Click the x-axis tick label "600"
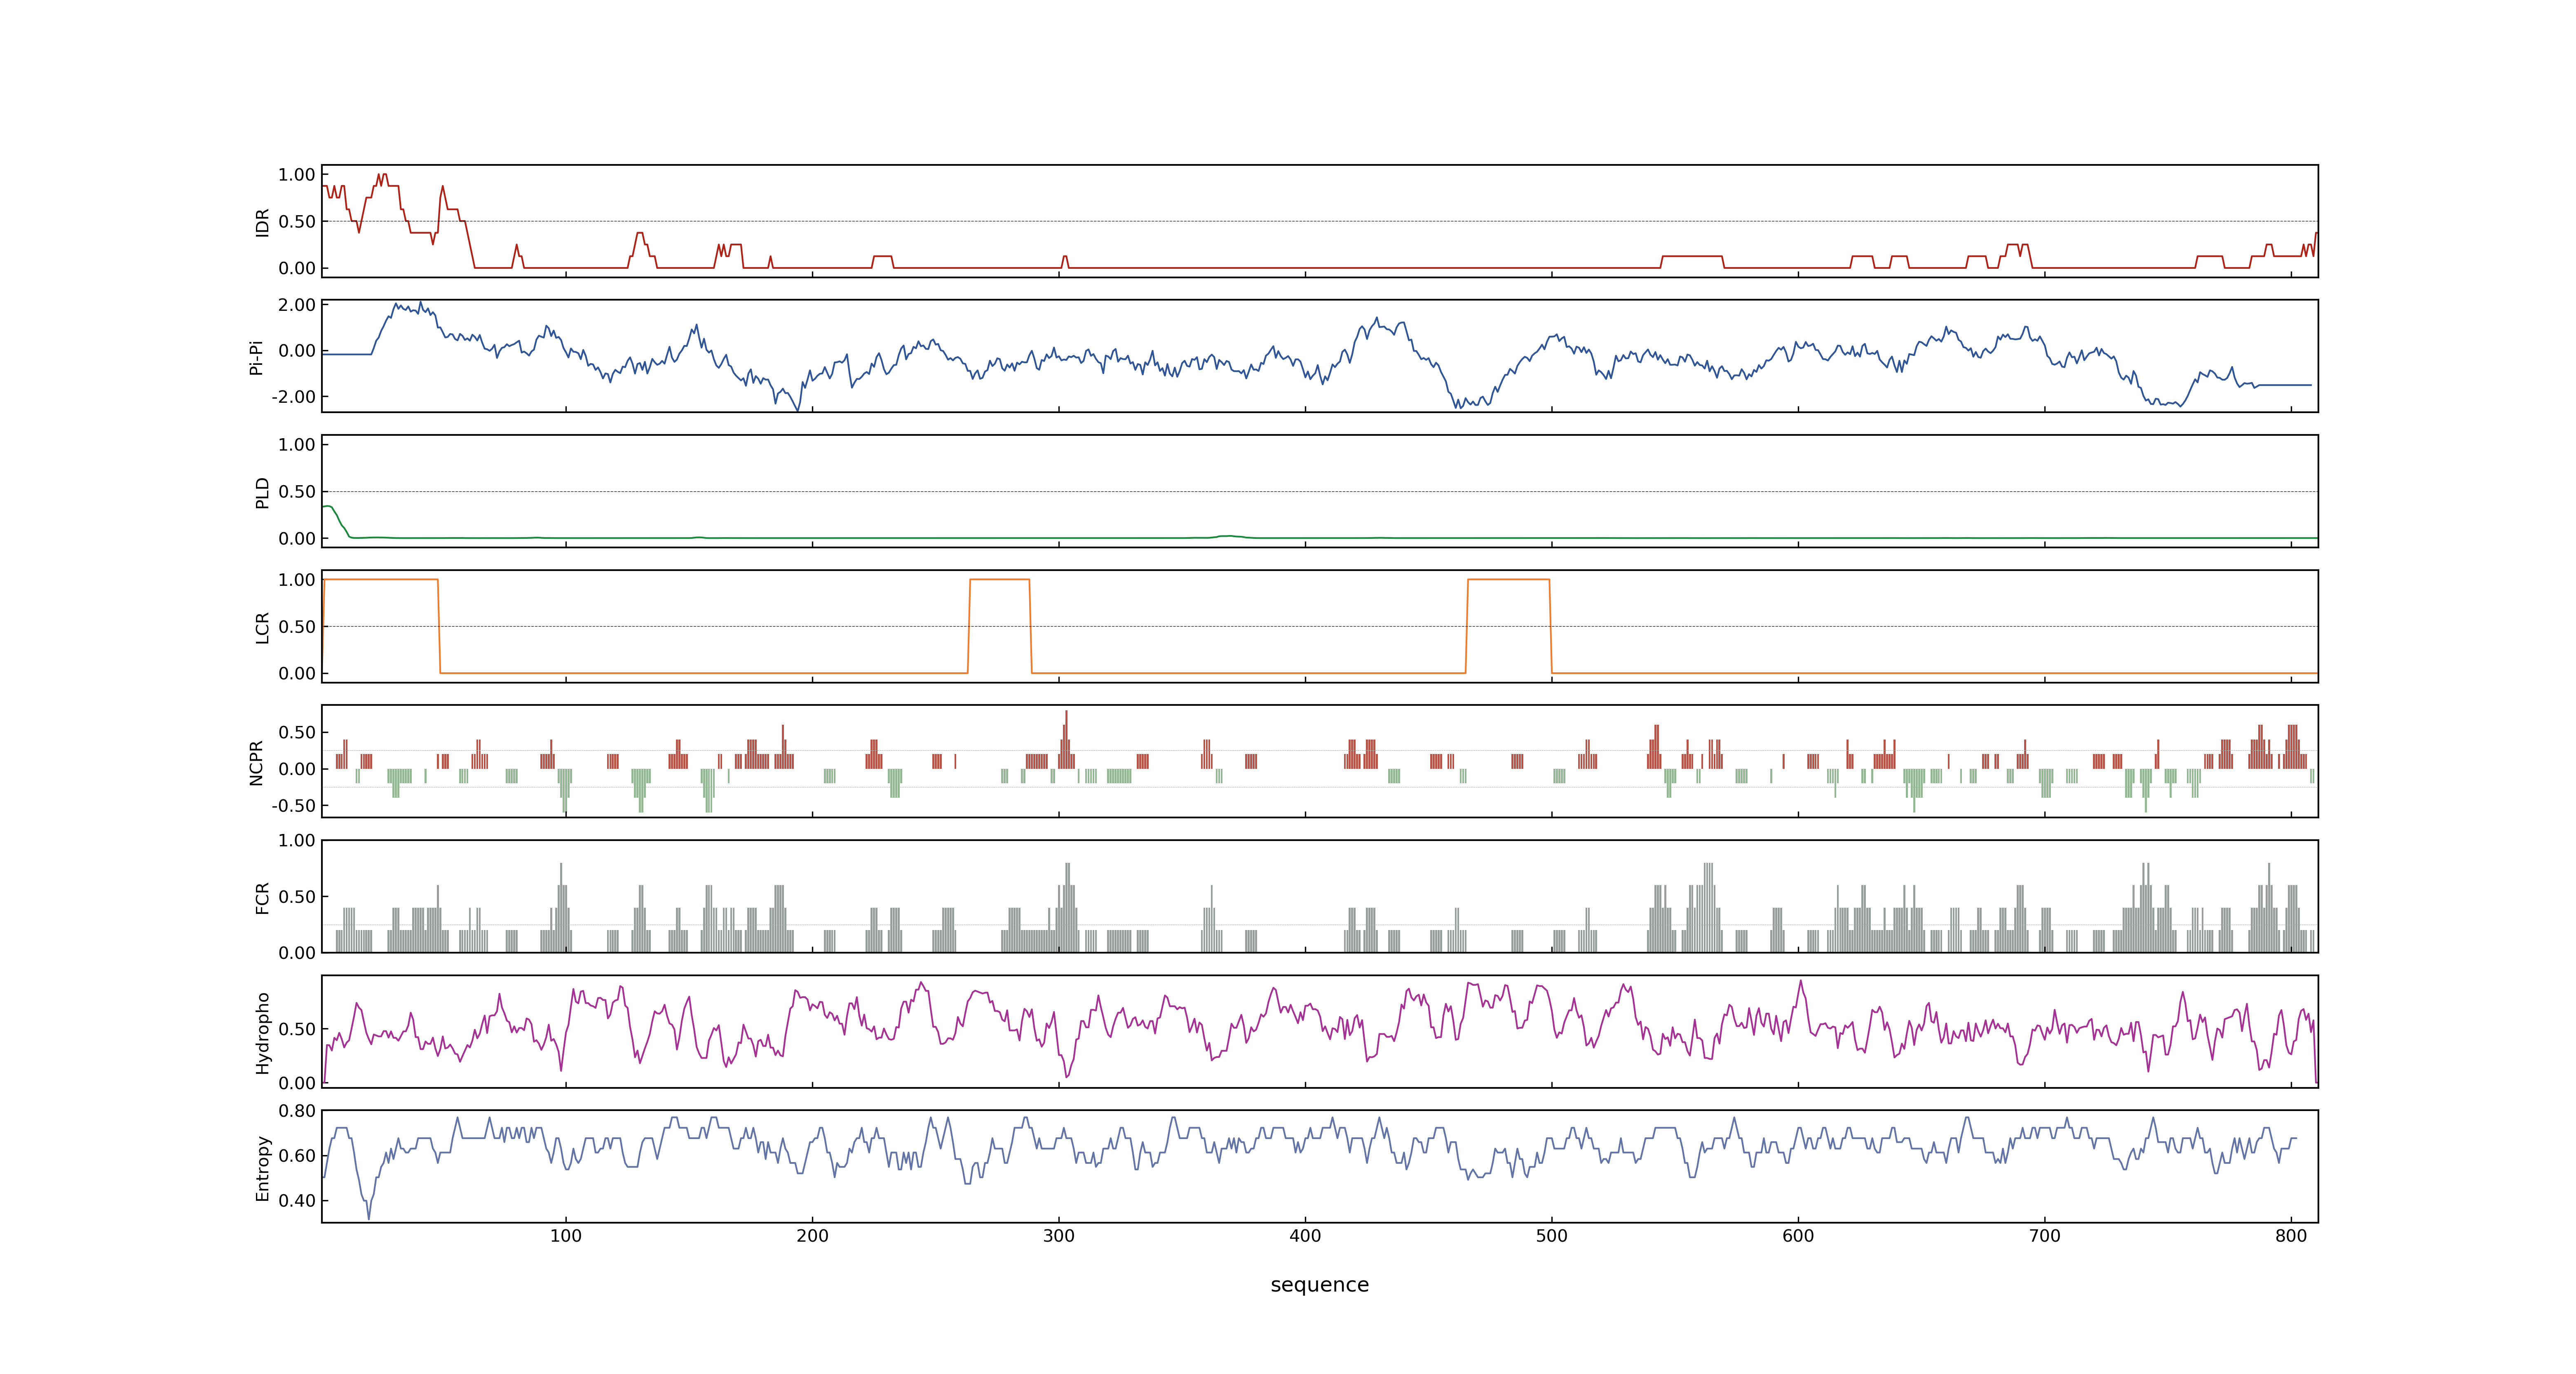Image resolution: width=2576 pixels, height=1374 pixels. coord(1798,1236)
